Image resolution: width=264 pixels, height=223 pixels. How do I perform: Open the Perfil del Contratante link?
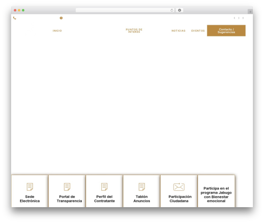[105, 199]
